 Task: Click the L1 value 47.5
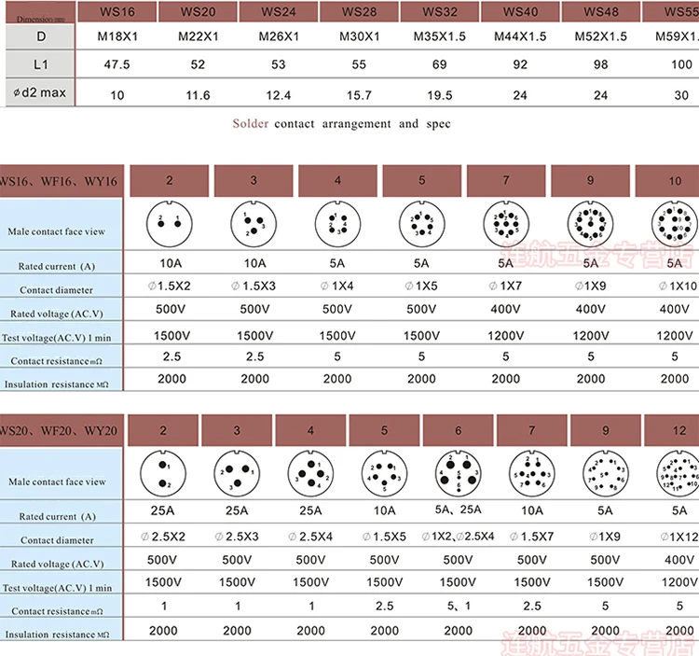[117, 64]
